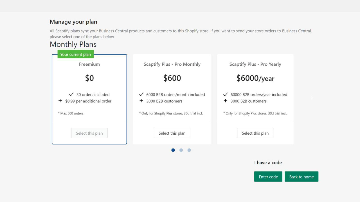Image resolution: width=360 pixels, height=202 pixels.
Task: Click plus icon next to "$0.99 per additional order"
Action: [x=60, y=100]
